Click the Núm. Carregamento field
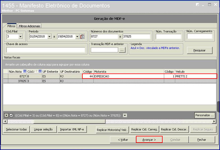 (200, 36)
